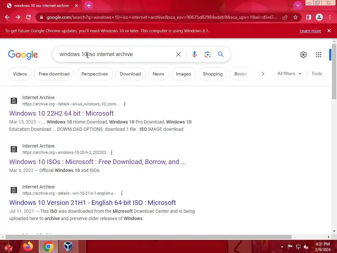Expand the All filters dropdown
The width and height of the screenshot is (337, 253).
click(x=289, y=73)
